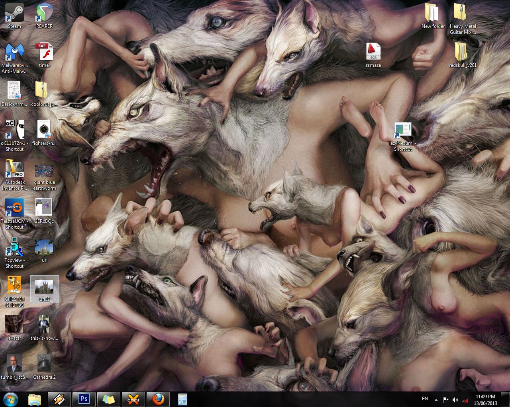Click the Action Center flag icon
510x407 pixels.
[445, 399]
